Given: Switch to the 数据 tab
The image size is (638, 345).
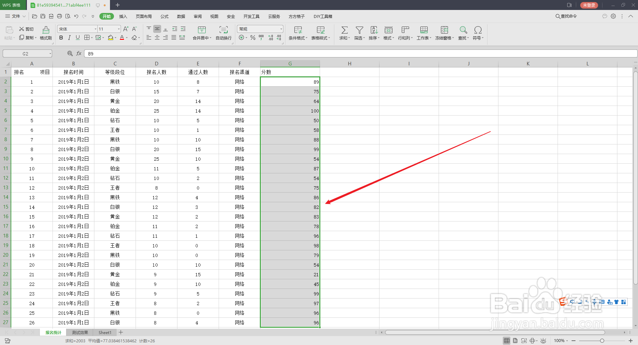Looking at the screenshot, I should [181, 16].
